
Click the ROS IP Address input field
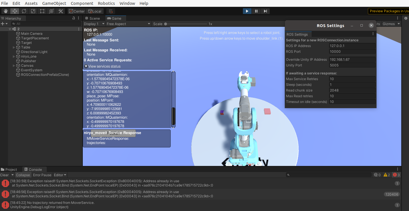[352, 46]
